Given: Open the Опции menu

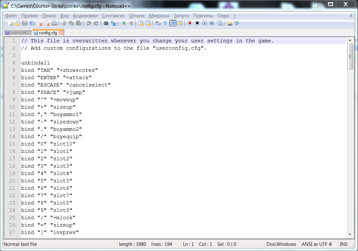Looking at the screenshot, I should pyautogui.click(x=137, y=16).
